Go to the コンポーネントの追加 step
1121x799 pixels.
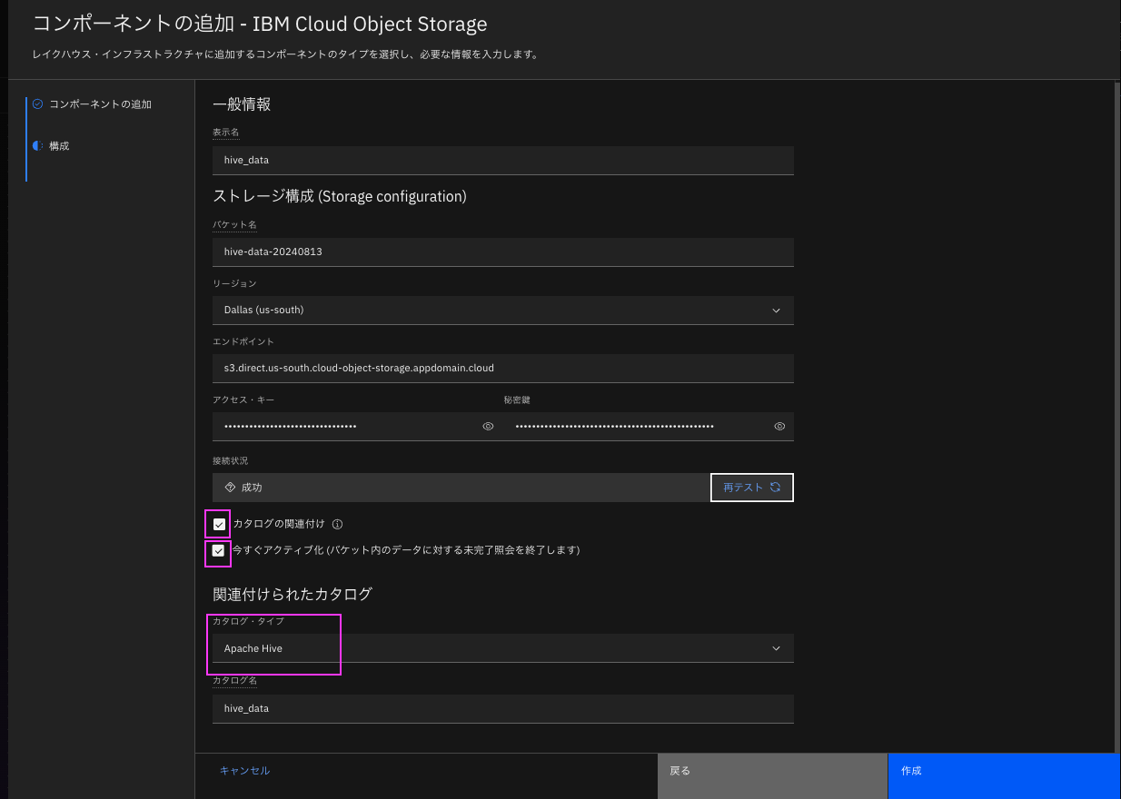click(100, 104)
